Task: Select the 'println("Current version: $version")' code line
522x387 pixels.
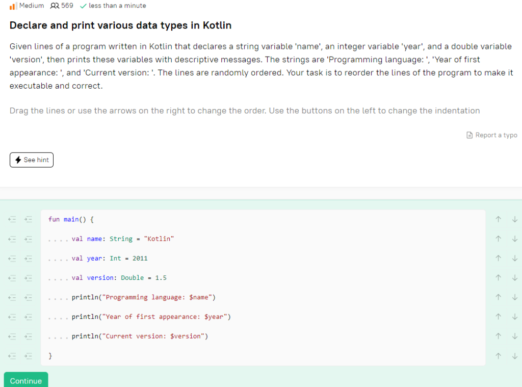Action: pos(263,336)
